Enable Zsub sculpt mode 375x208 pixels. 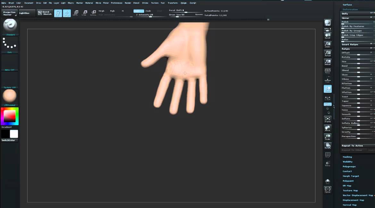[x=148, y=11]
